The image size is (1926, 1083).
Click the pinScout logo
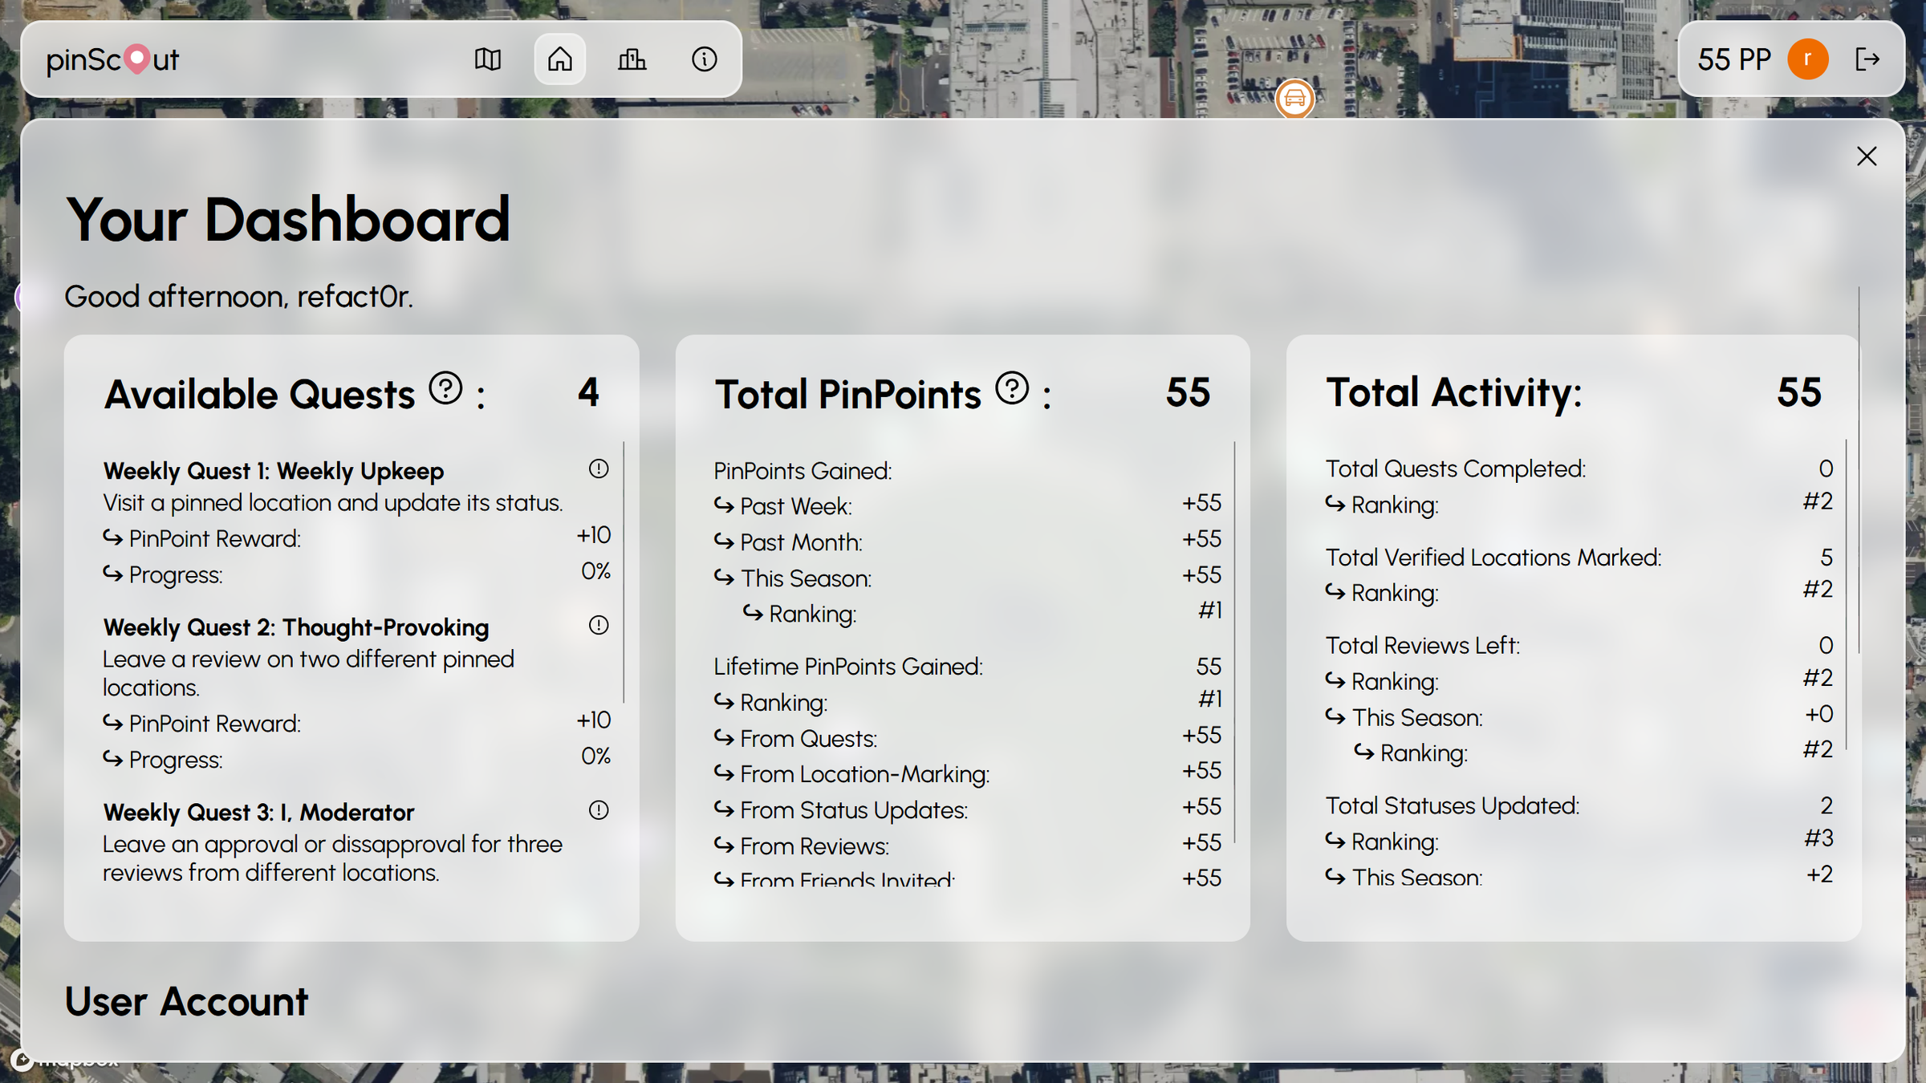[x=112, y=59]
